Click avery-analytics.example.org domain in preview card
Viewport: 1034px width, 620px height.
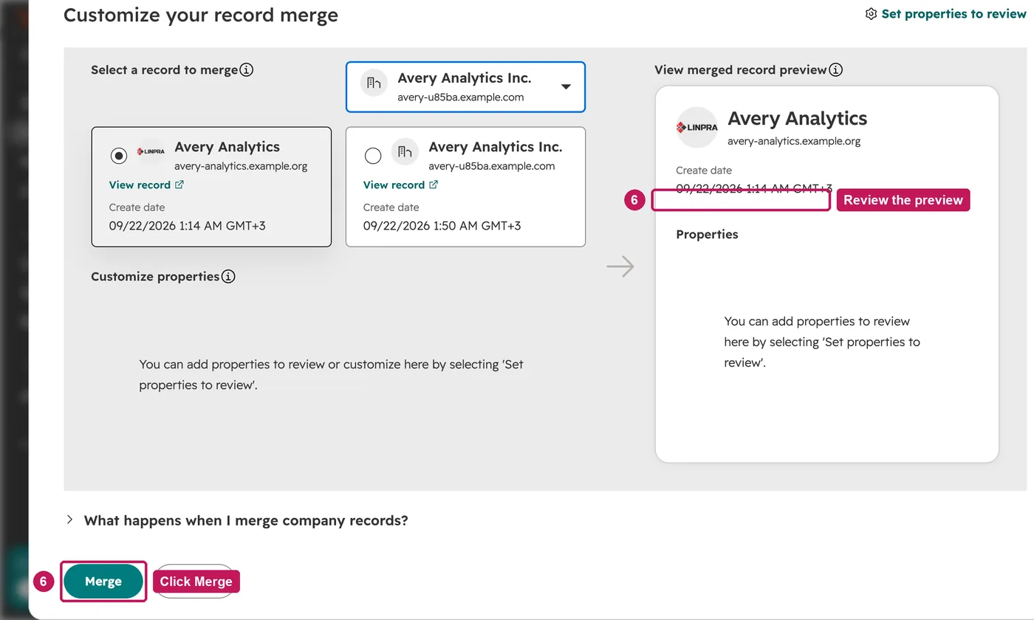794,141
